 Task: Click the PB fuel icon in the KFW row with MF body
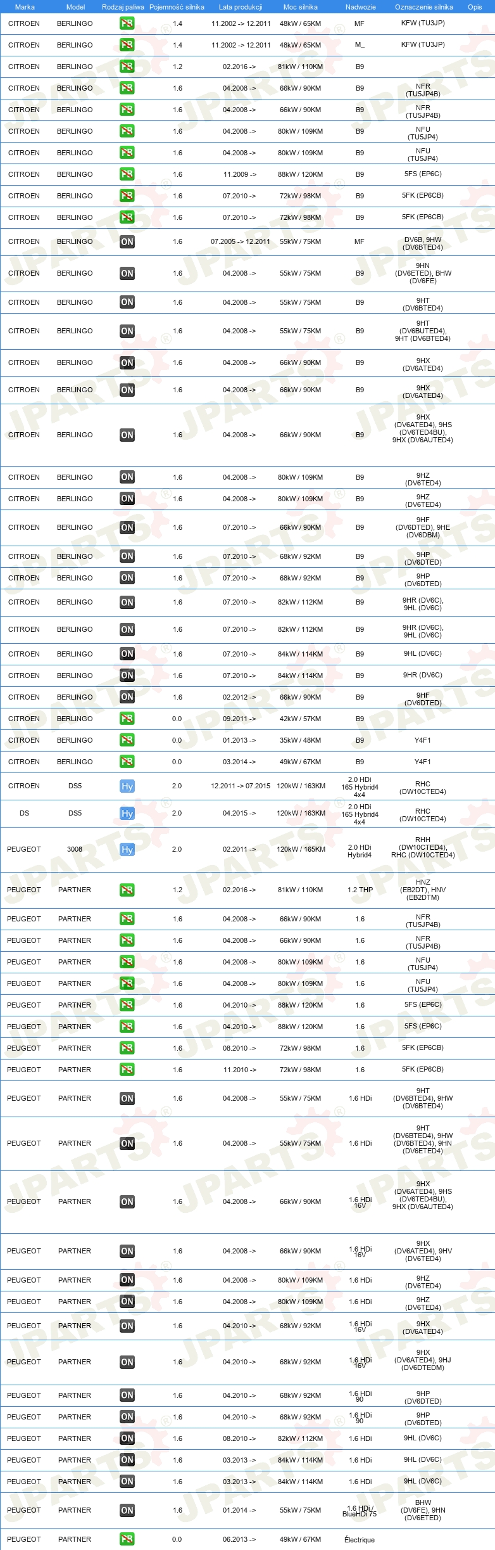[127, 23]
